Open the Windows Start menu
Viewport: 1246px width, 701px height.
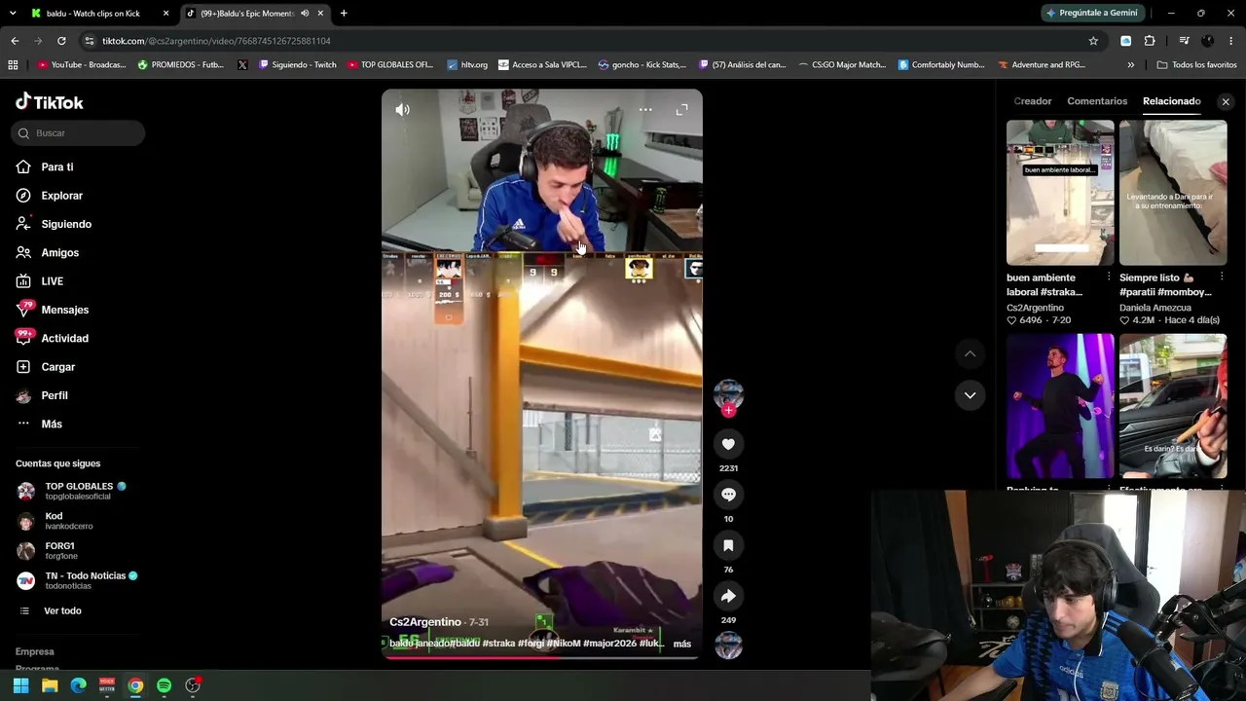point(20,685)
